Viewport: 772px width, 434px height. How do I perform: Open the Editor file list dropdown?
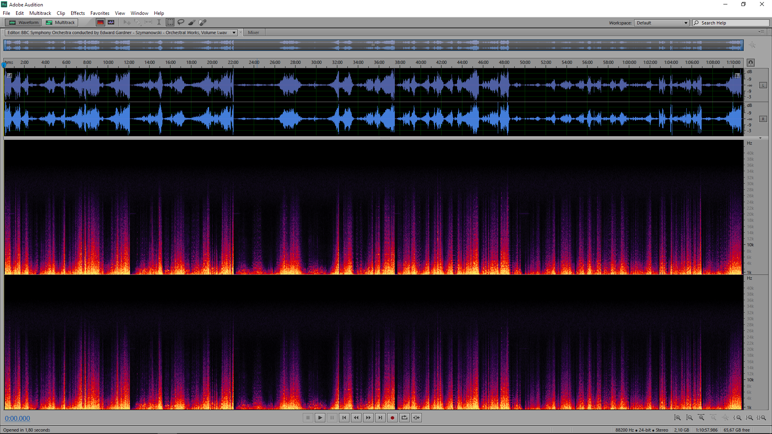(234, 33)
